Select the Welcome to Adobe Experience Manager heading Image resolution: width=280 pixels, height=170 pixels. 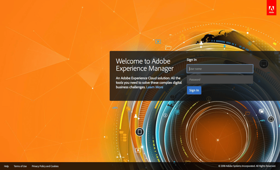(x=144, y=65)
